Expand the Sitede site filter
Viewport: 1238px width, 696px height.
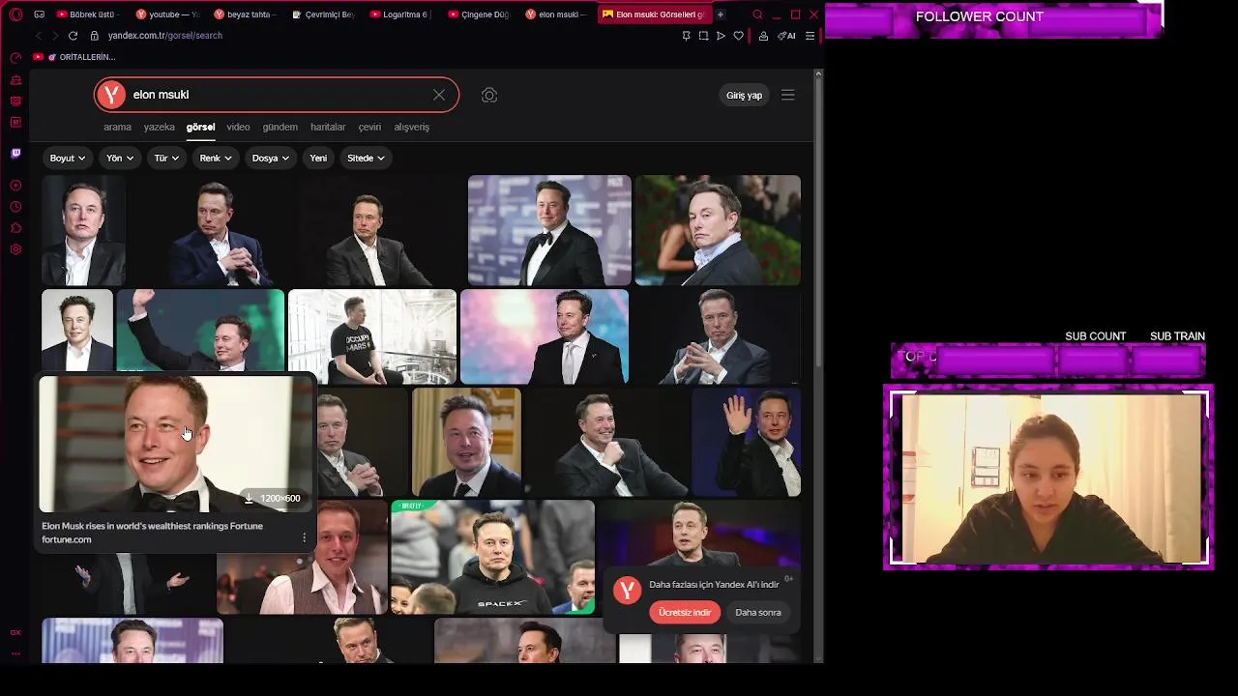point(366,158)
